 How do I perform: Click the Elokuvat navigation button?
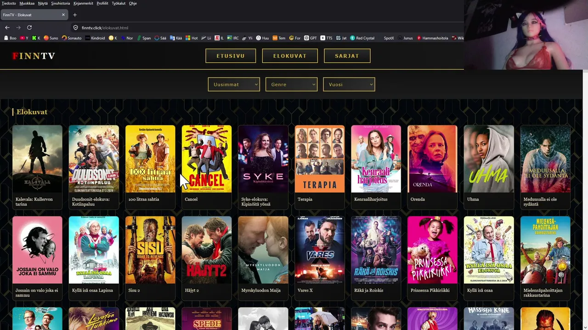(x=290, y=56)
